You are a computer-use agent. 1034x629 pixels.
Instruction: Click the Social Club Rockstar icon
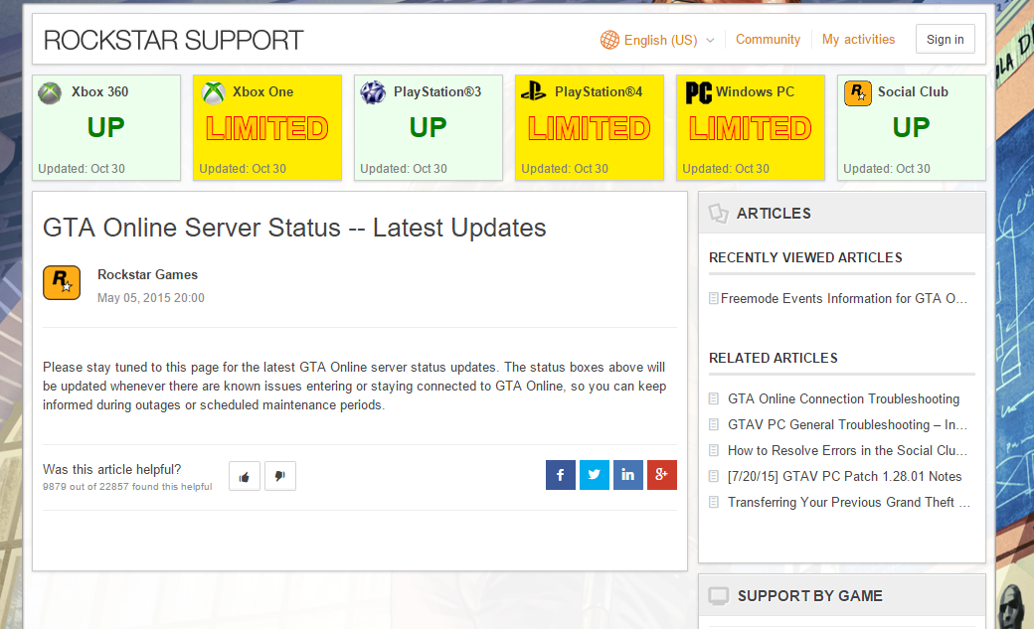click(857, 93)
